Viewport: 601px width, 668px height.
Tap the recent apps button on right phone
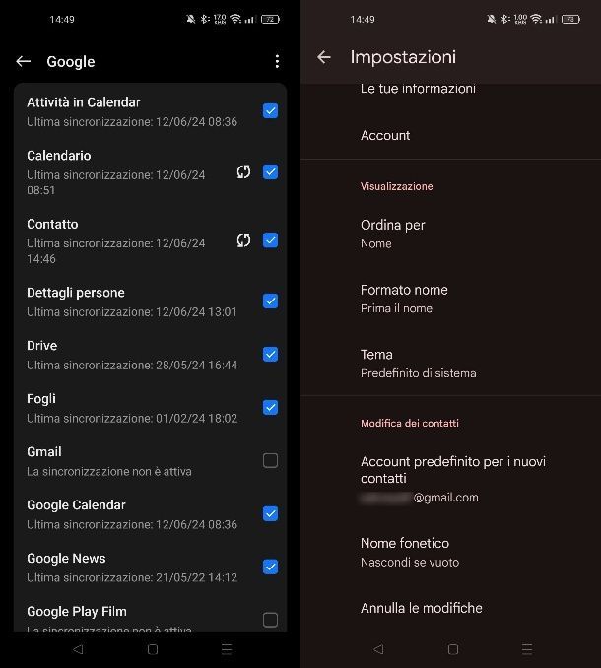(527, 649)
